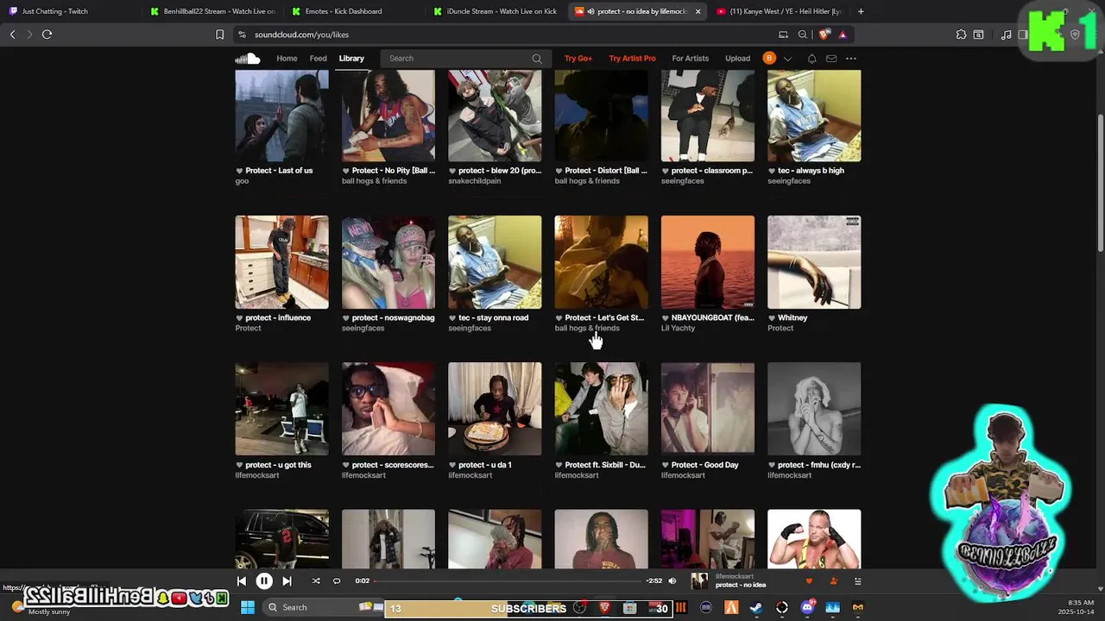Unlike the playing track via player heart
The width and height of the screenshot is (1105, 621).
pyautogui.click(x=809, y=581)
